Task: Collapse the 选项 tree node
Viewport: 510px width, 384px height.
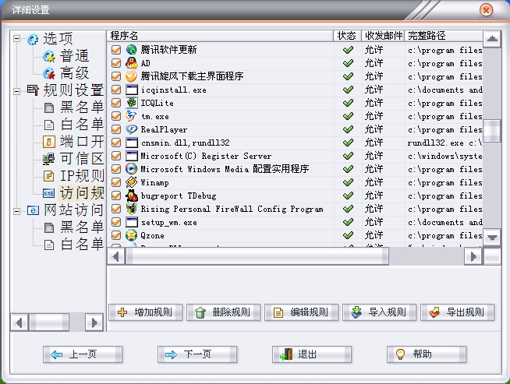Action: pos(16,39)
